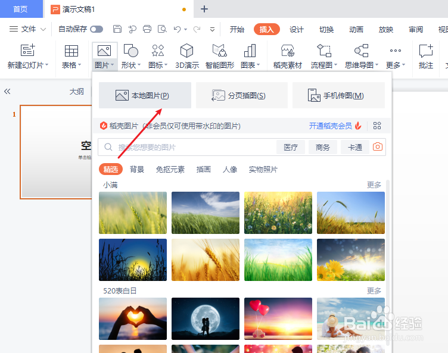Click the 开通稻壳会员 link
The image size is (448, 353).
pos(330,126)
